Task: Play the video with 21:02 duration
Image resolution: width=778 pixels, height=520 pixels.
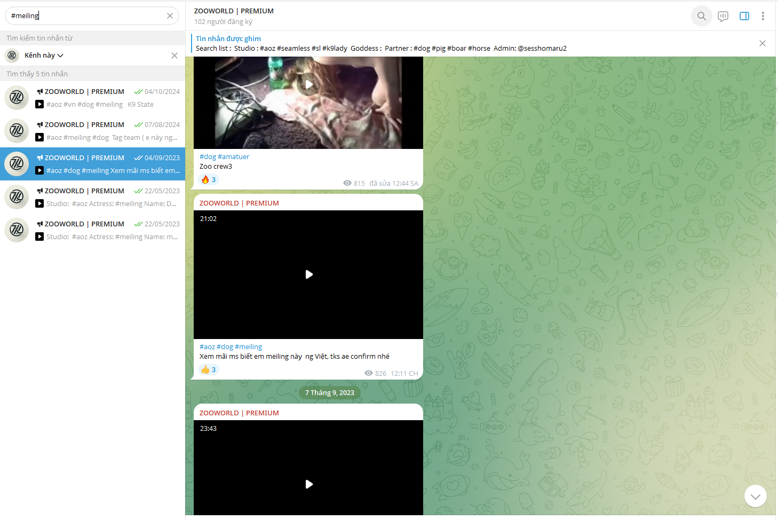Action: pyautogui.click(x=308, y=274)
